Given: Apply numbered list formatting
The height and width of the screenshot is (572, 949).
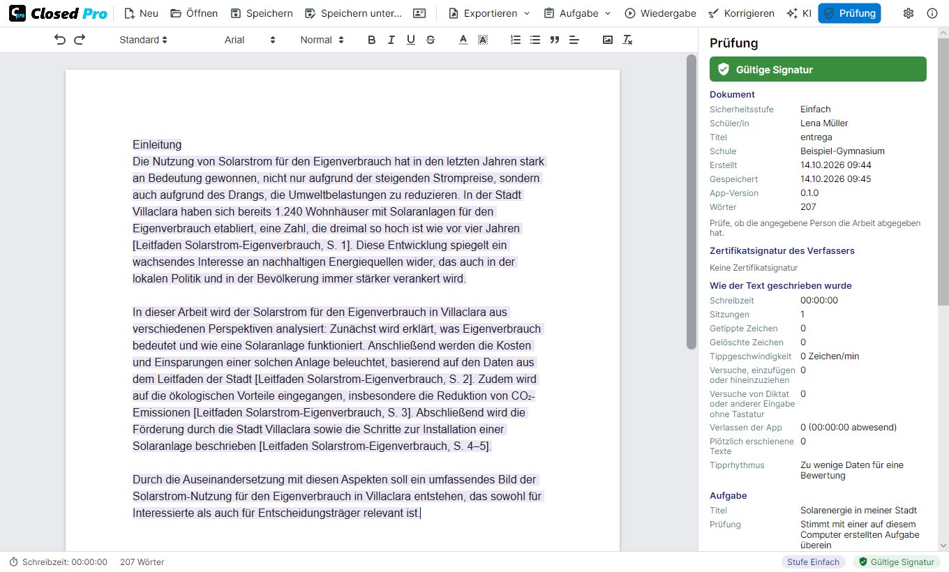Looking at the screenshot, I should (x=516, y=40).
